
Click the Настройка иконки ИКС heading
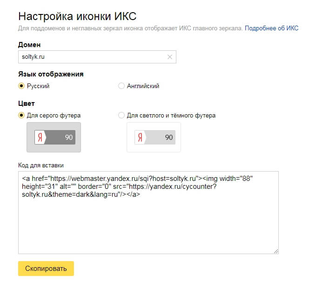point(77,16)
